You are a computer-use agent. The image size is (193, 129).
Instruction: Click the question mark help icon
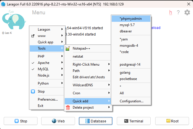(x=178, y=12)
